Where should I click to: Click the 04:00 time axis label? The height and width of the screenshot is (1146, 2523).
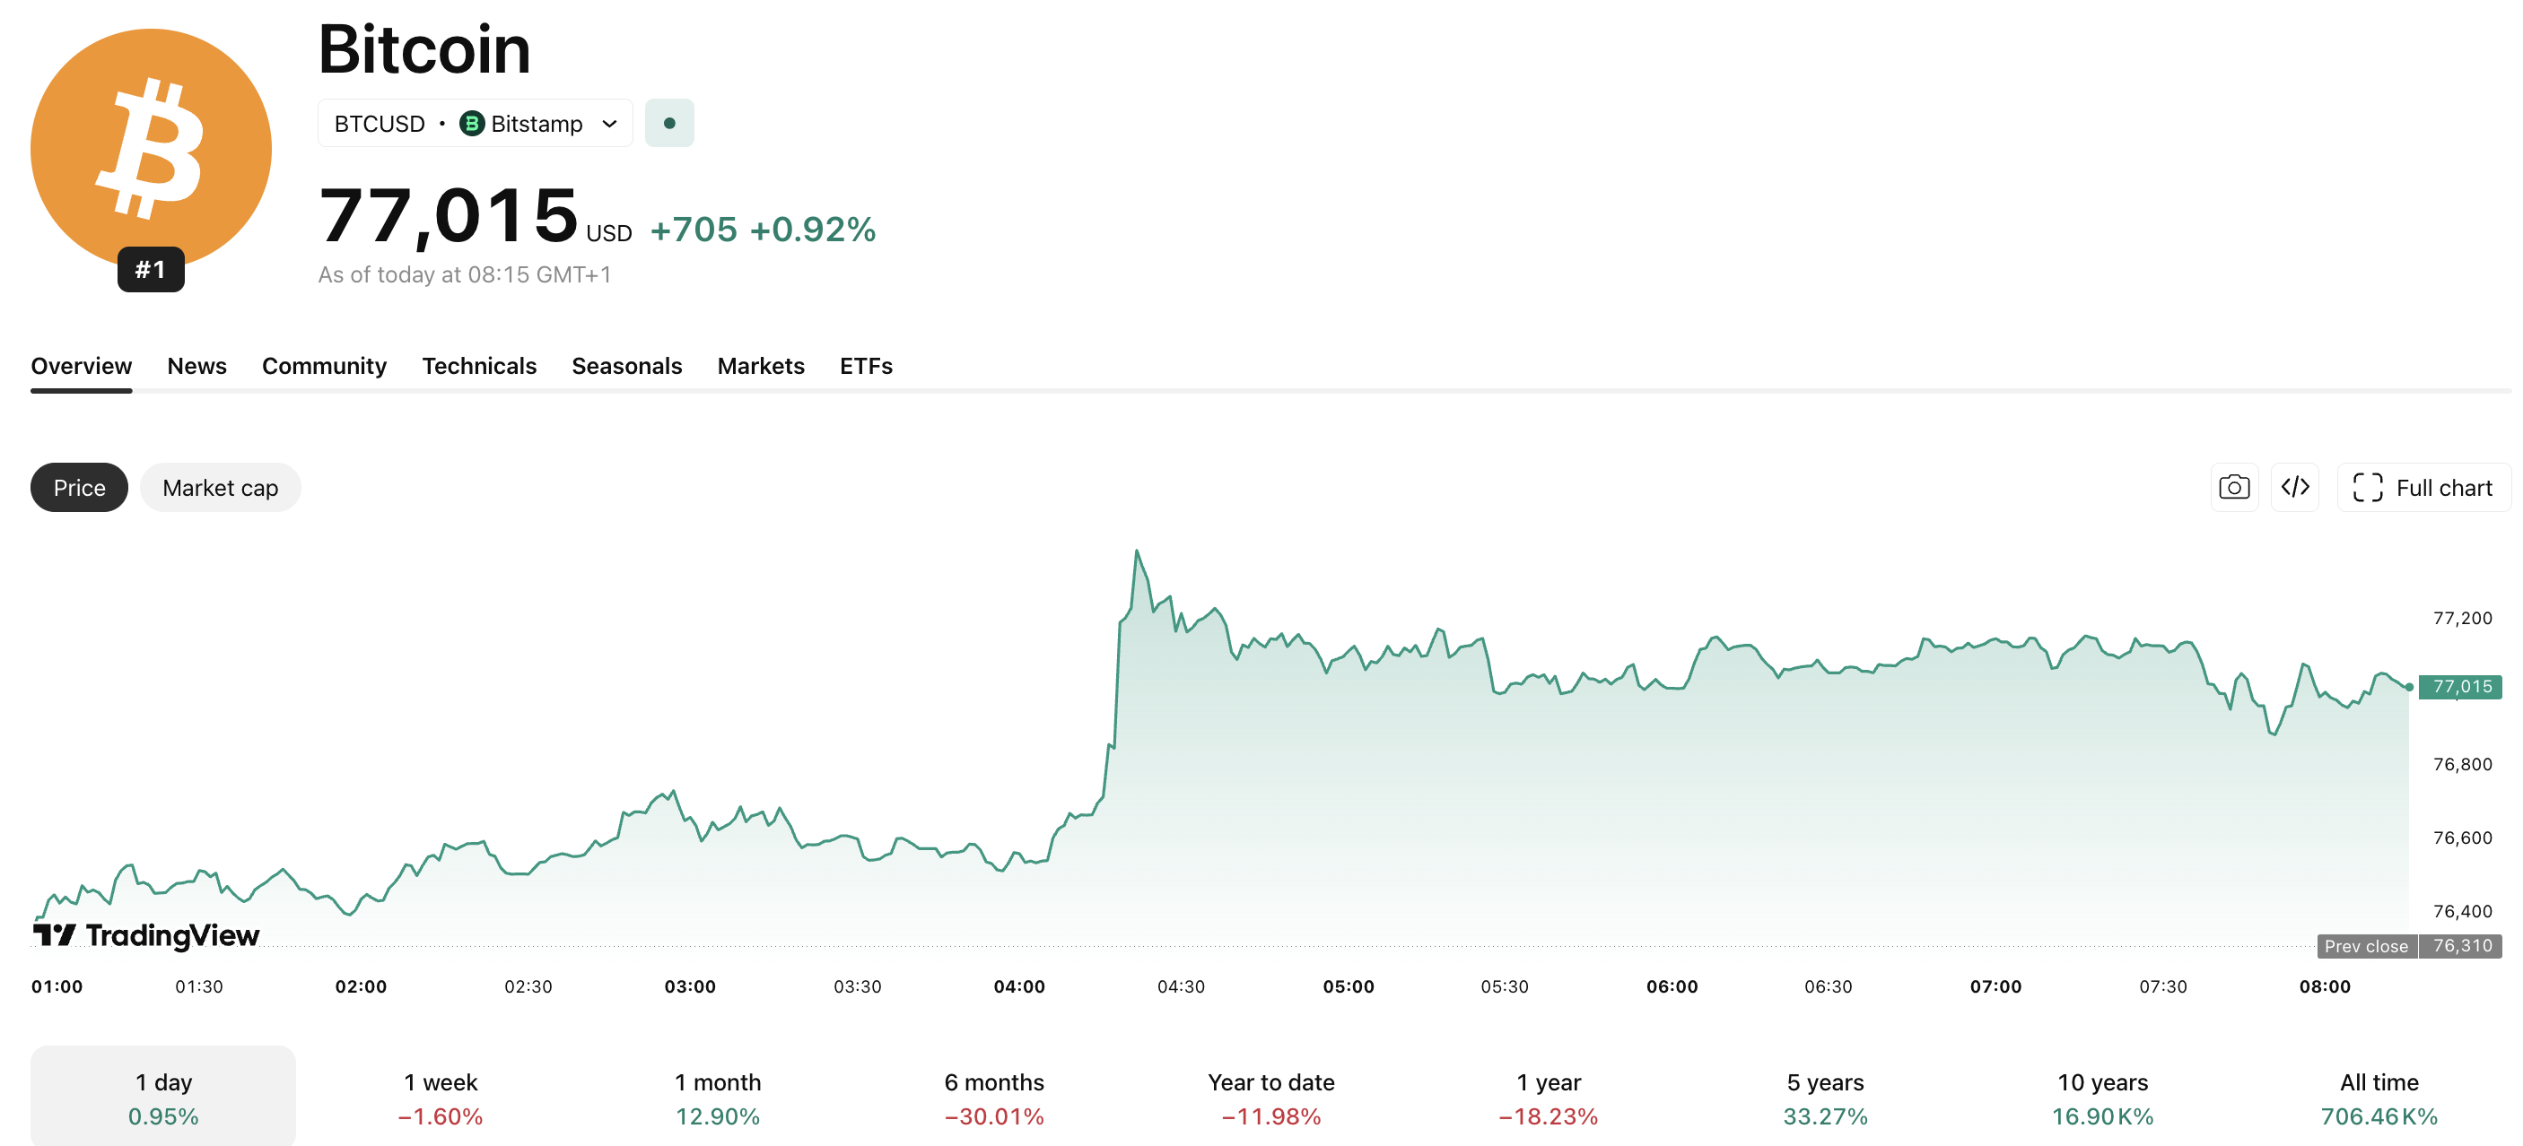pyautogui.click(x=1019, y=986)
